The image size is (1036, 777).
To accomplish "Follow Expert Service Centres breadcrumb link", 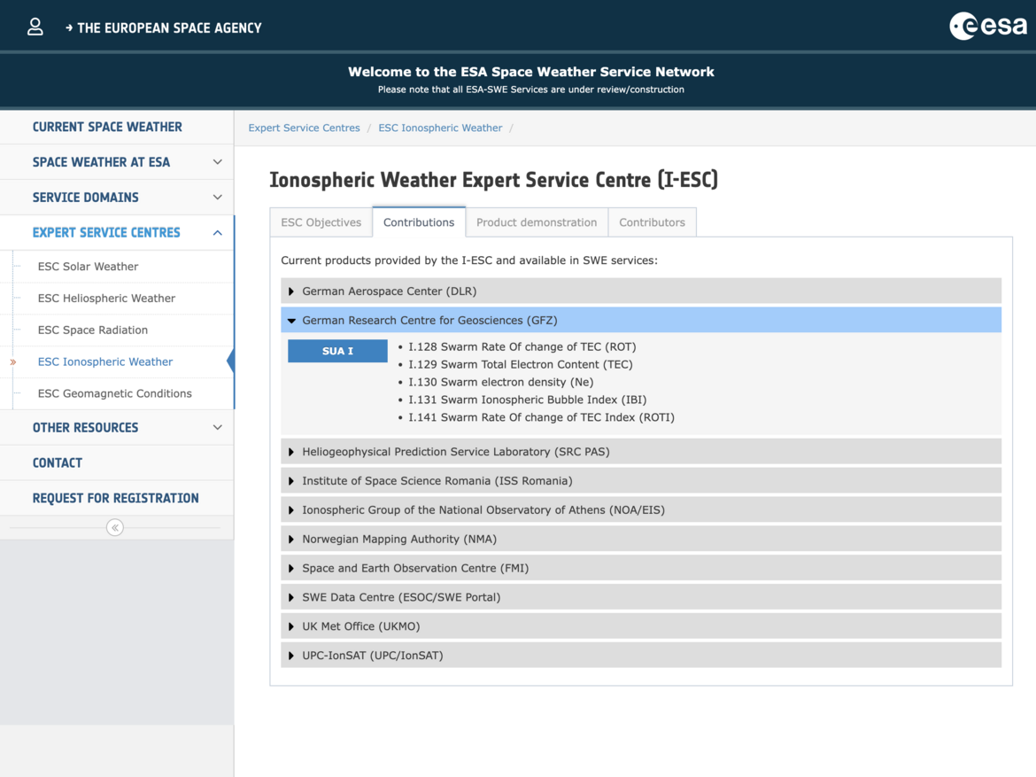I will click(x=304, y=128).
